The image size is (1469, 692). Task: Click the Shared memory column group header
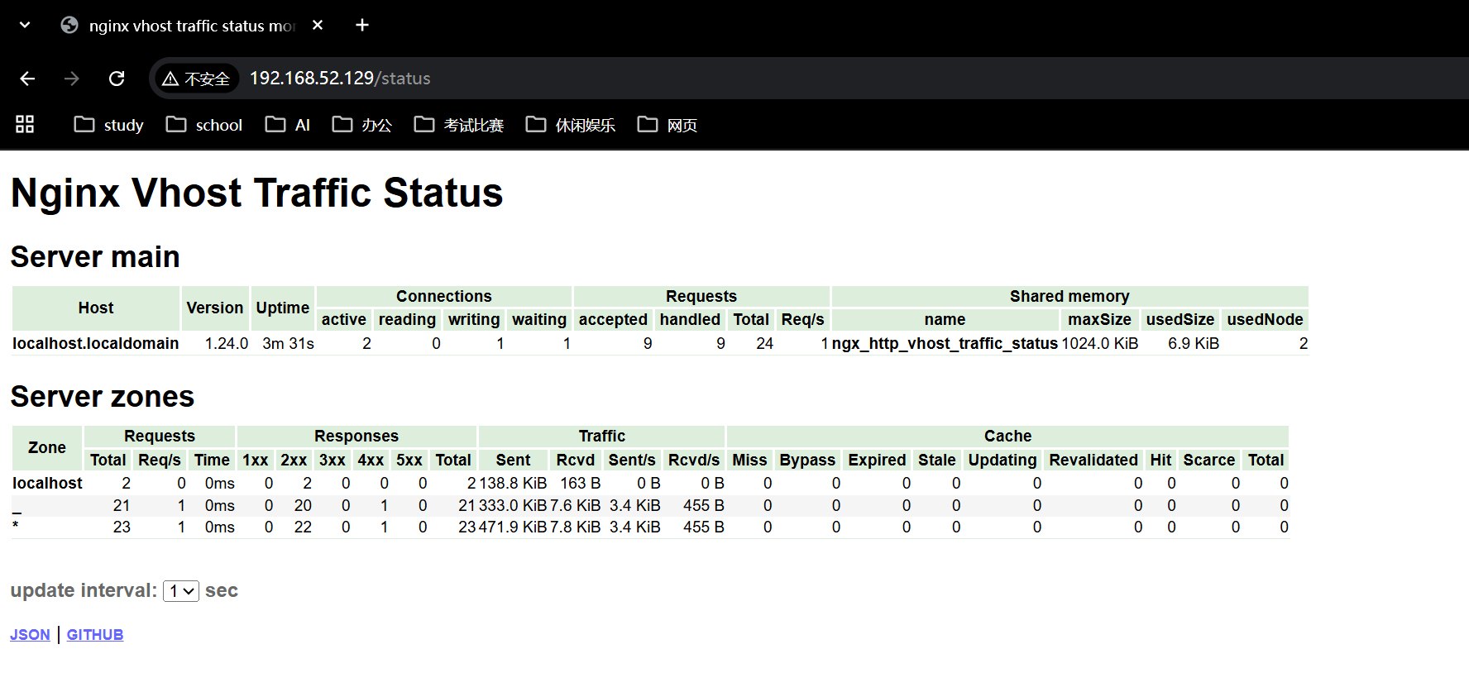click(1069, 296)
